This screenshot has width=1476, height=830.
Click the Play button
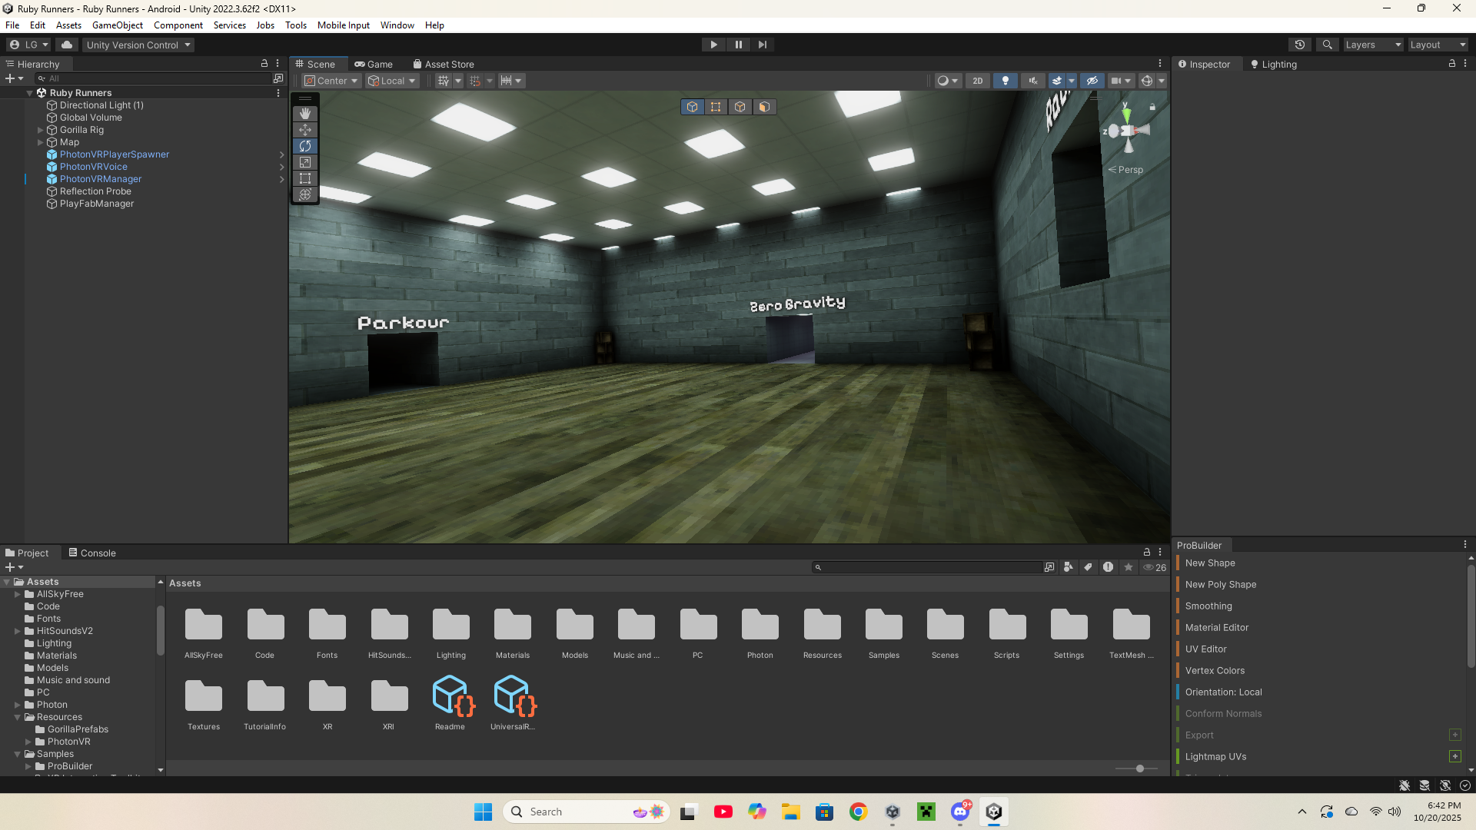pos(713,45)
